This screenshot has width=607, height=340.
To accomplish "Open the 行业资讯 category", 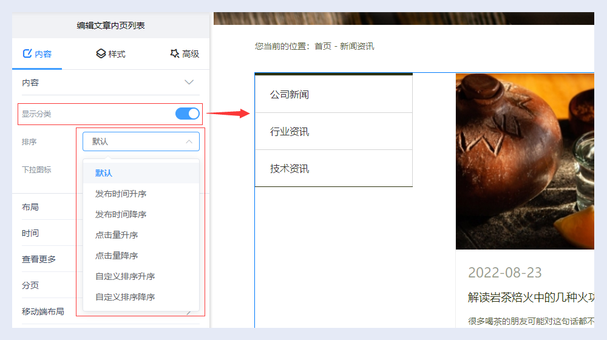I will (x=290, y=132).
